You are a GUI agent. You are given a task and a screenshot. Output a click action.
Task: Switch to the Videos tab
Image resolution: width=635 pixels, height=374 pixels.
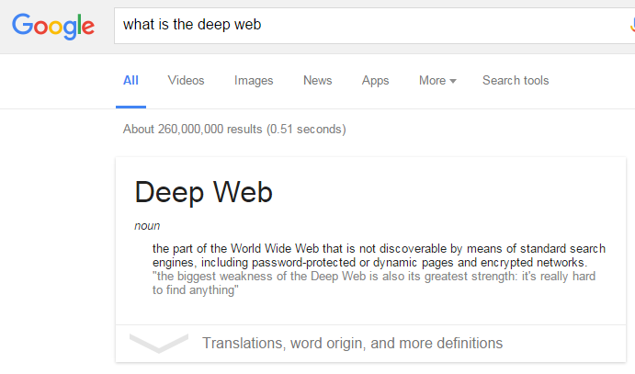[x=186, y=81]
